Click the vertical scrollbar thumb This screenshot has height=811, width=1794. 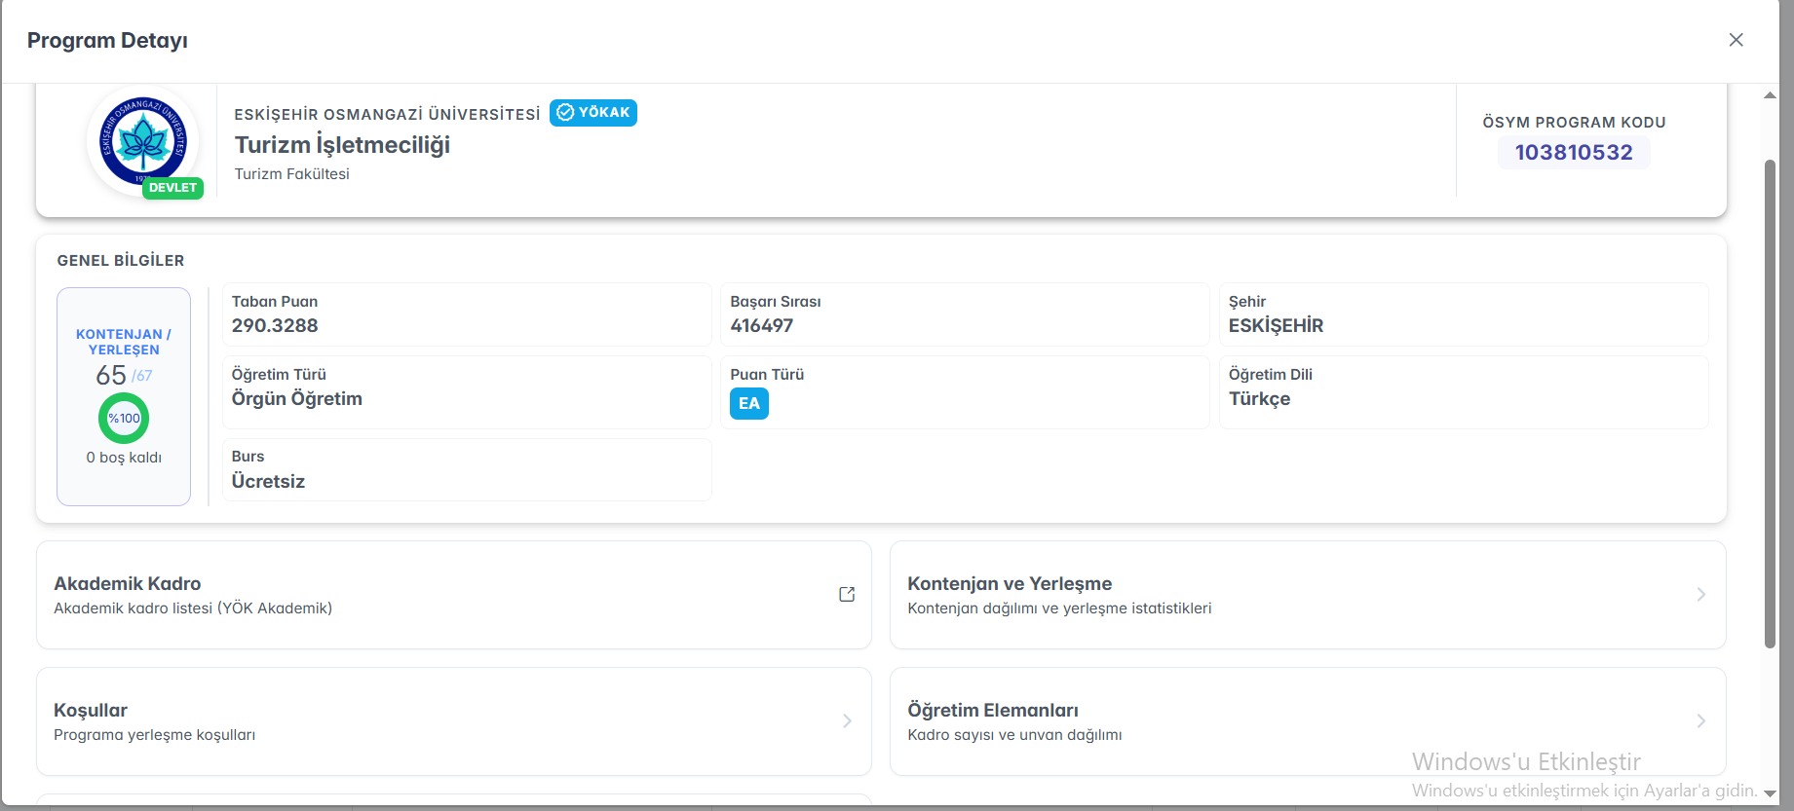pyautogui.click(x=1770, y=403)
